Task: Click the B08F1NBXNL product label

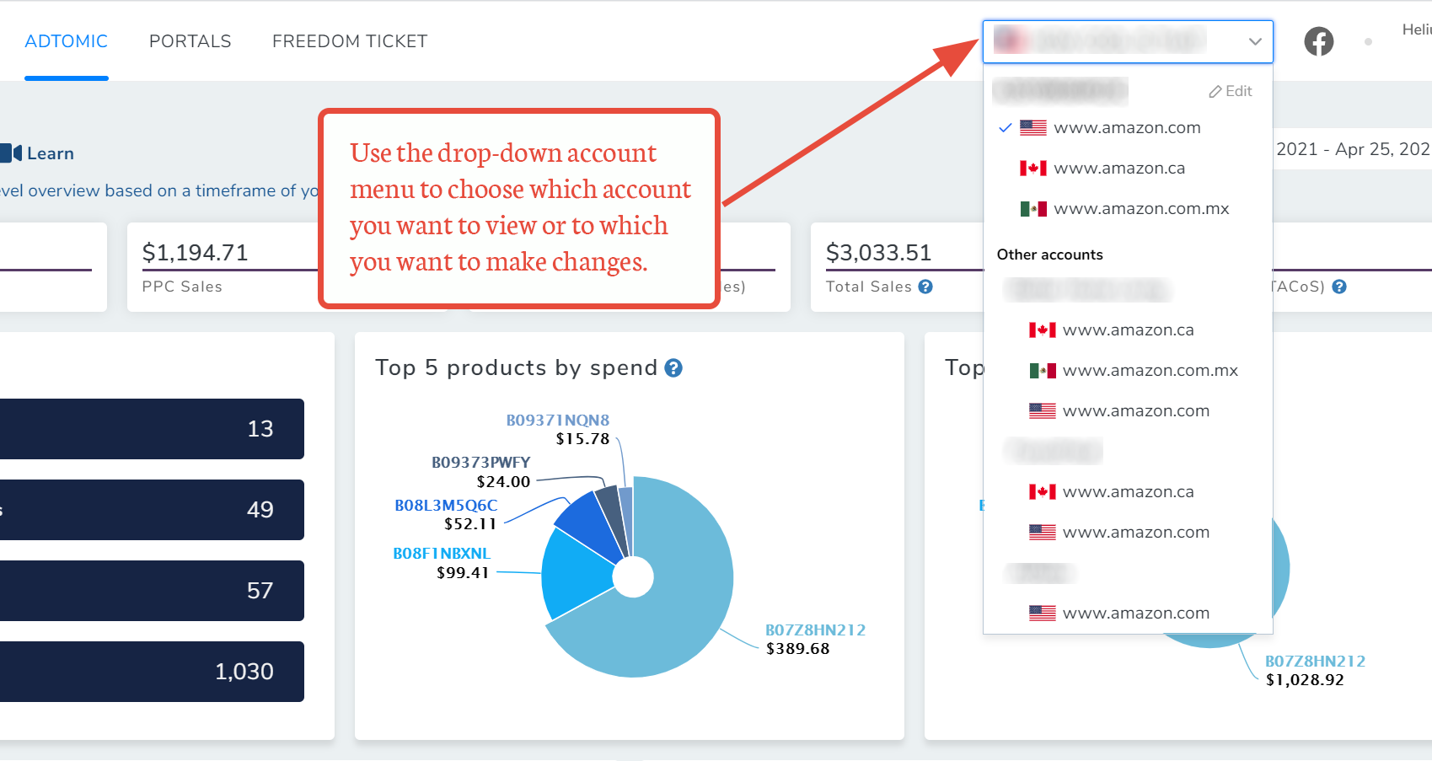Action: (x=442, y=554)
